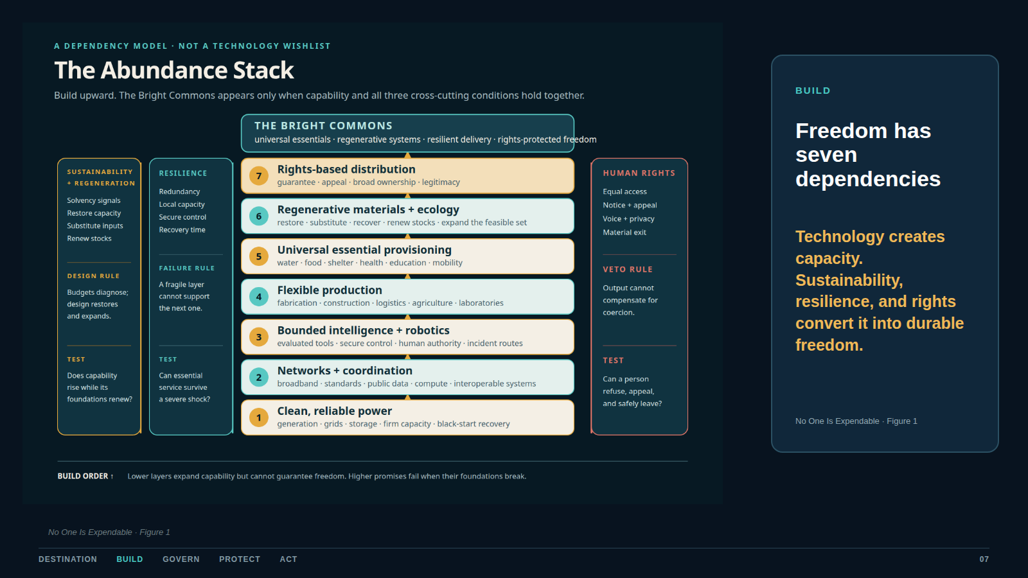Click the Local capacity item
The image size is (1028, 578).
click(182, 204)
